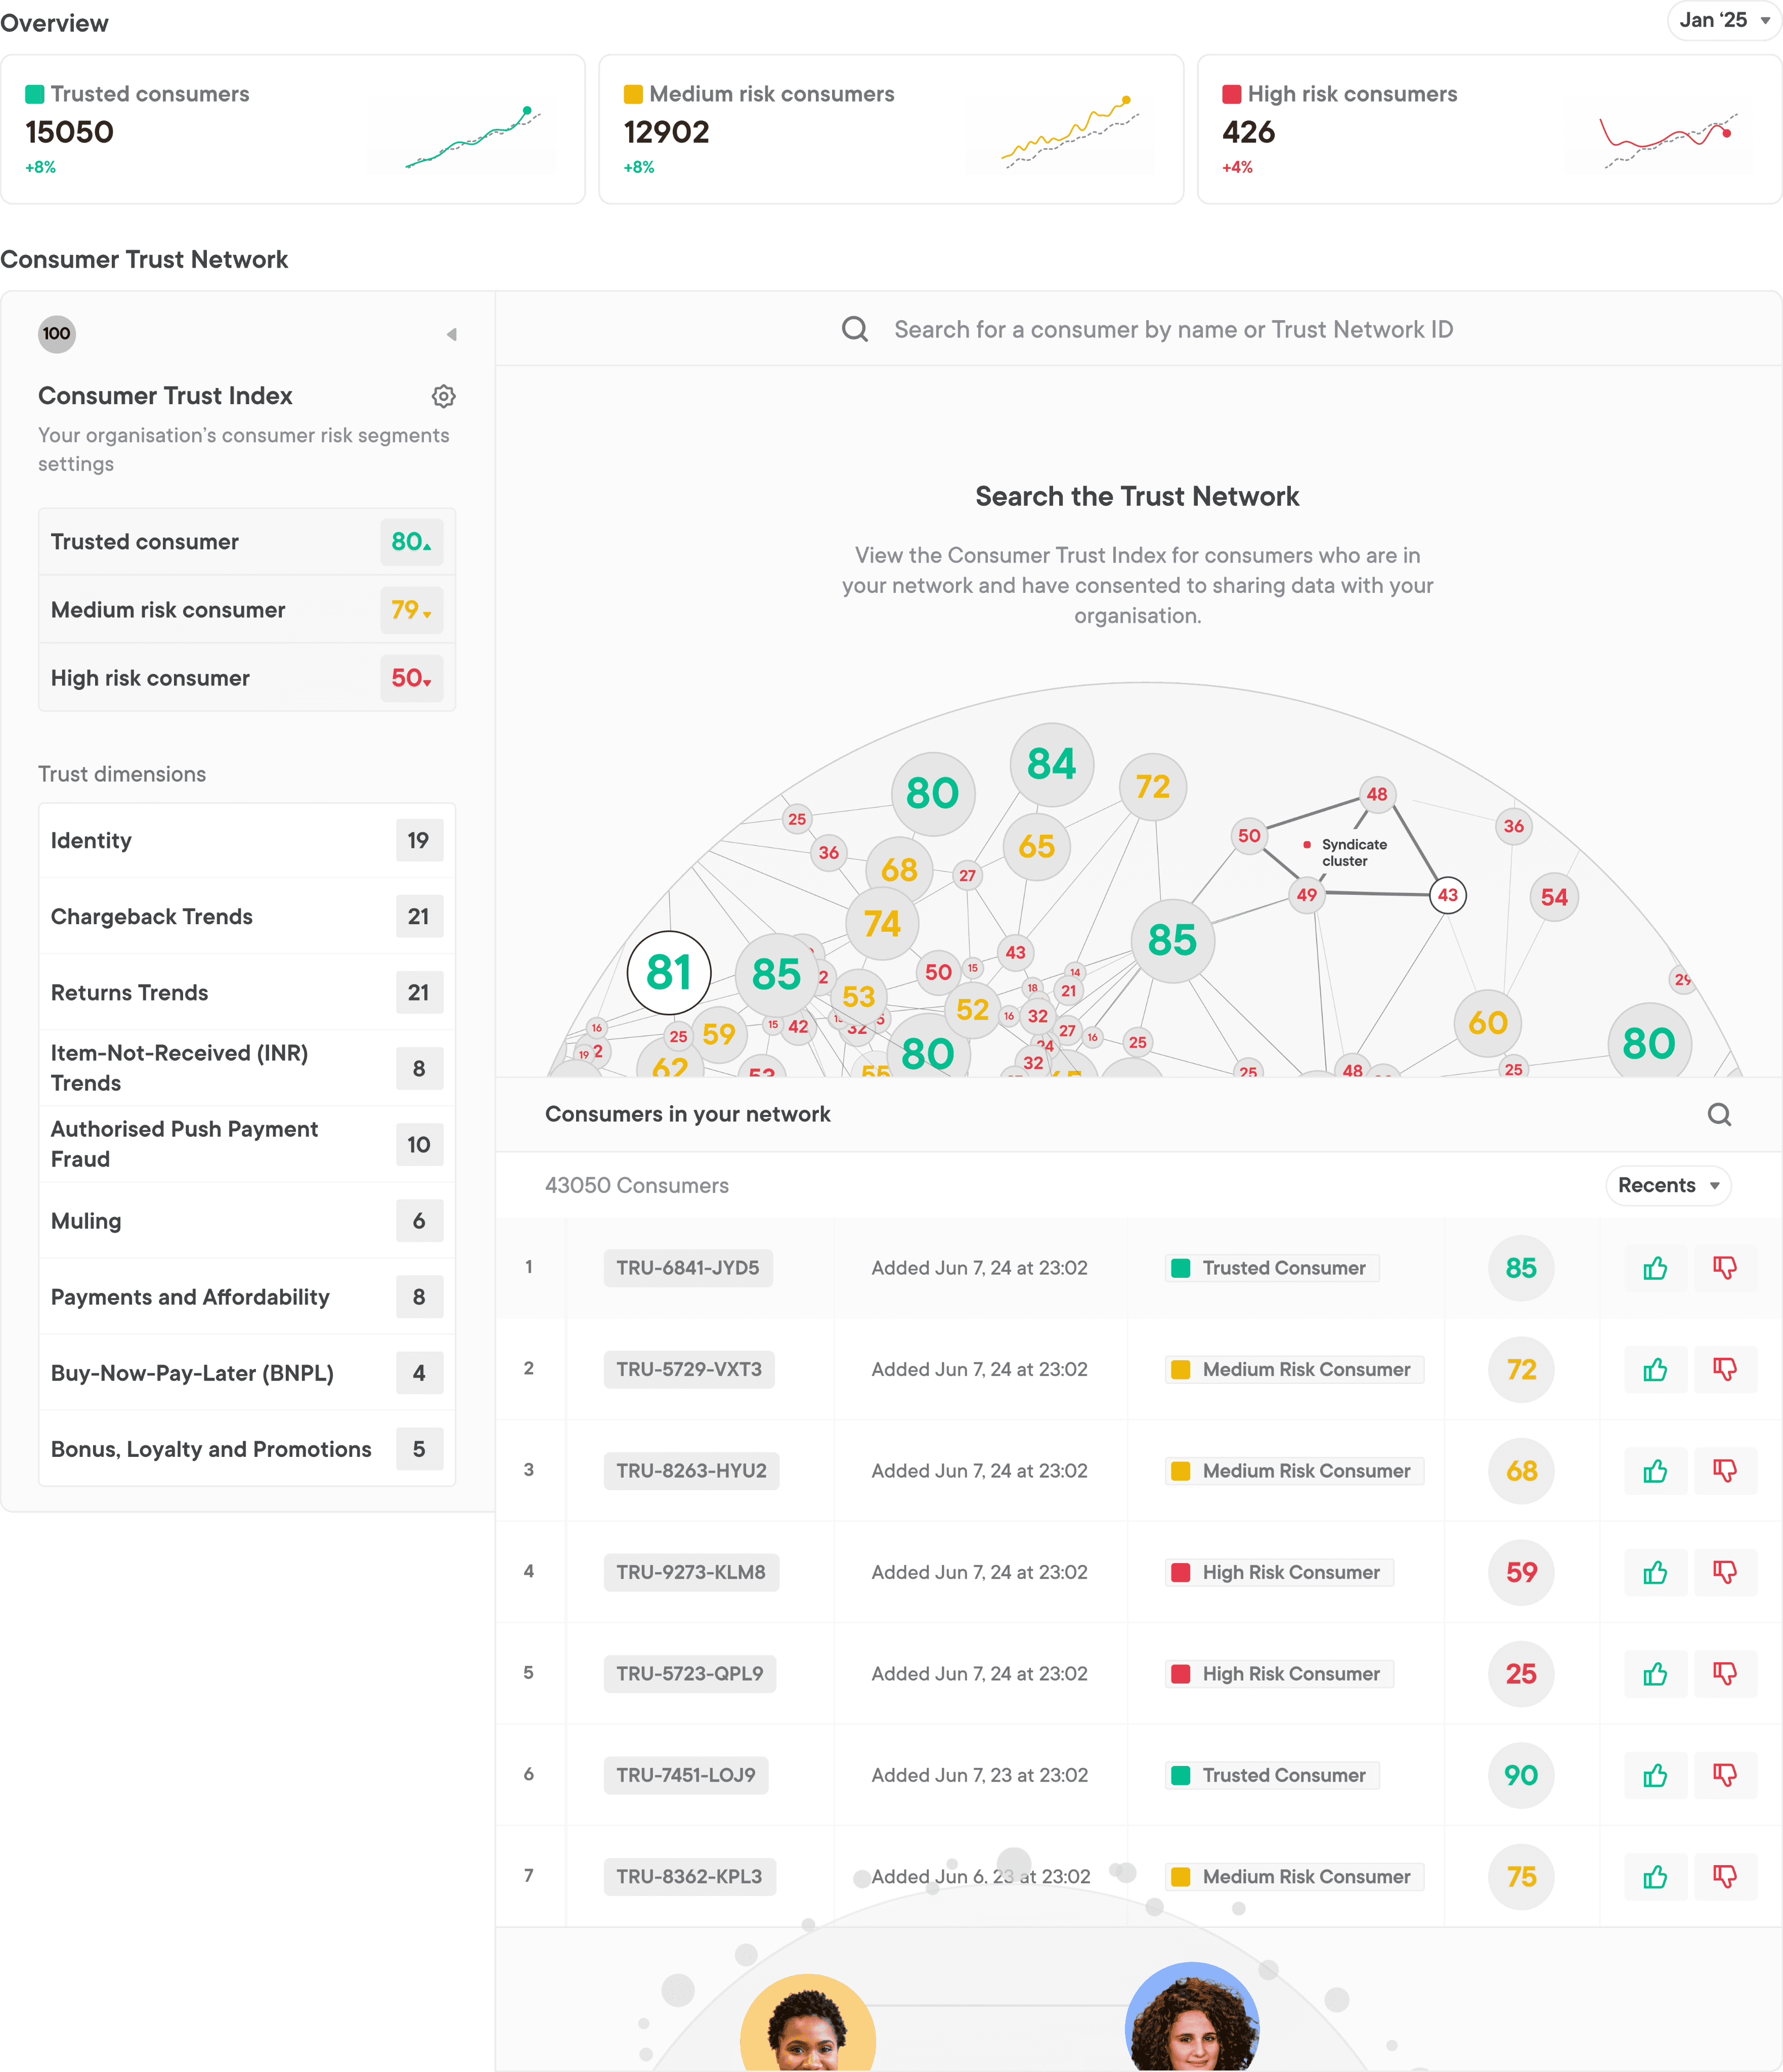
Task: Click Trusted Consumer tag on TRU-7451-LOJ9
Action: (1272, 1775)
